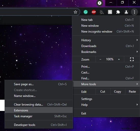Viewport: 140px width, 131px height.
Task: Click the Paste button in Edit row
Action: 132,92
